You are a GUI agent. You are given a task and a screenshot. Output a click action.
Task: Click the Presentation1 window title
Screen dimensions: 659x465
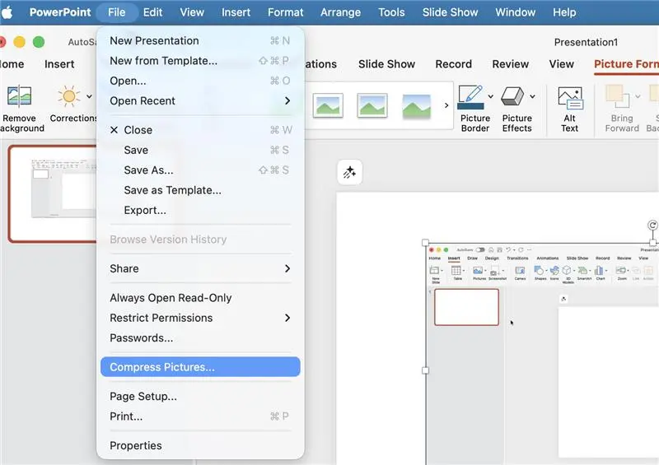click(586, 42)
